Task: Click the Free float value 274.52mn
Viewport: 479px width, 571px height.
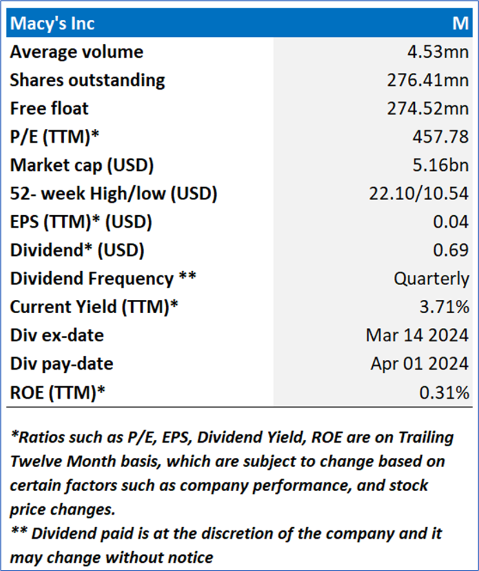Action: pyautogui.click(x=428, y=108)
